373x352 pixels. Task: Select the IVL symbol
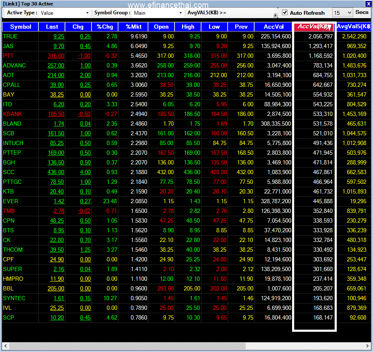point(7,308)
